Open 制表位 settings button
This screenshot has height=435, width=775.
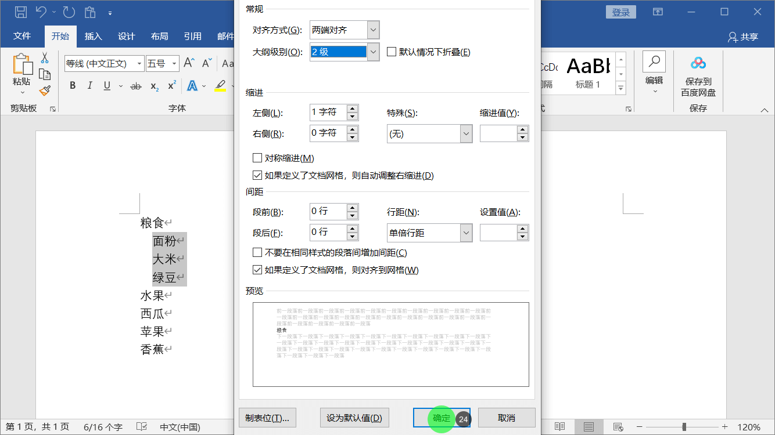pos(267,418)
